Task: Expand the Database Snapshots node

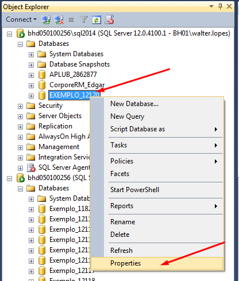Action: [31, 65]
